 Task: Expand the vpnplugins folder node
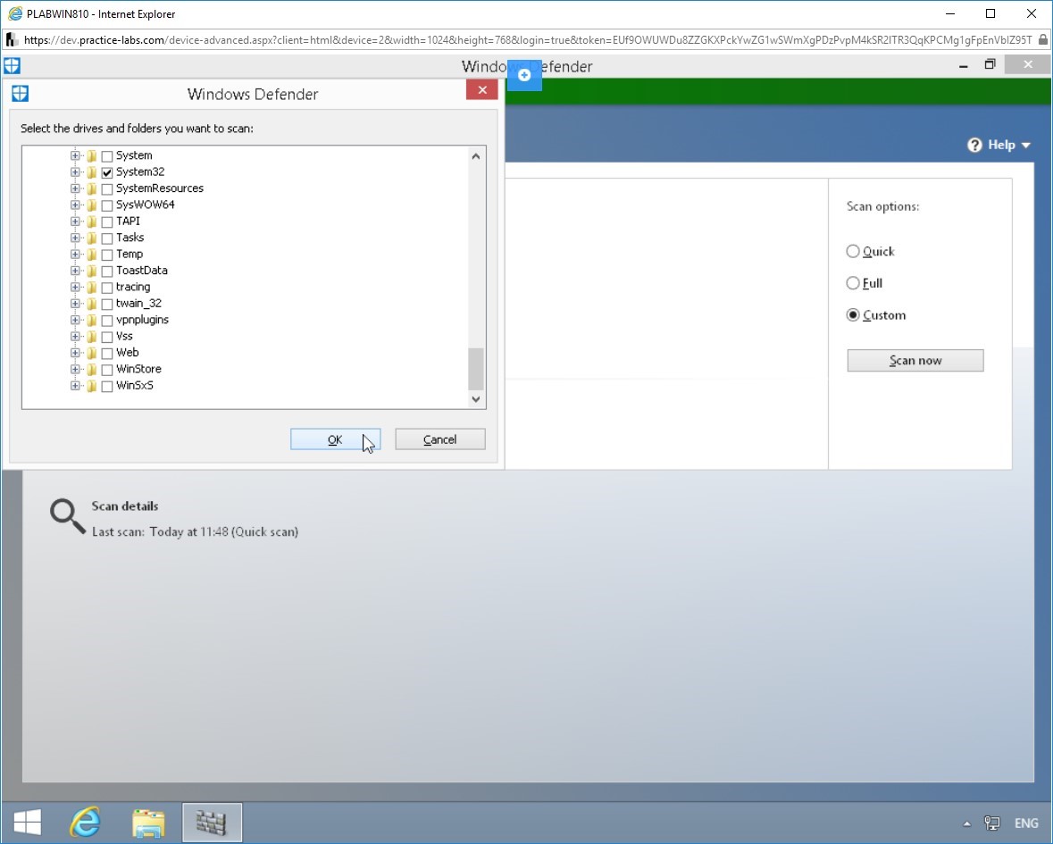(75, 321)
